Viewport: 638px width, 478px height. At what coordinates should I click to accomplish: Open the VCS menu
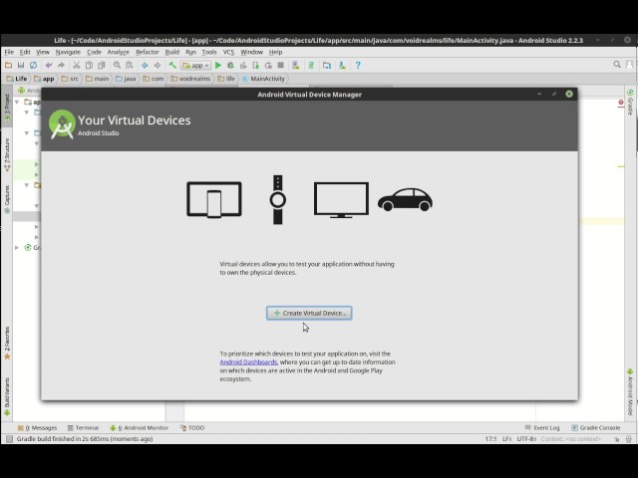point(228,52)
